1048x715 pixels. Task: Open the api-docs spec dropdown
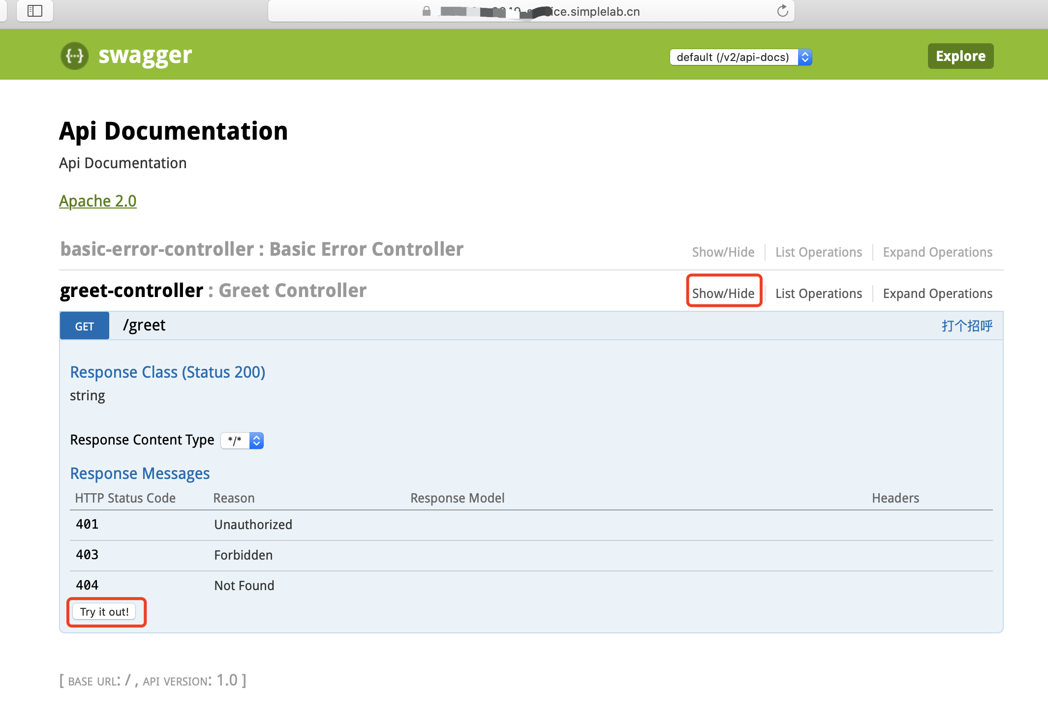point(740,57)
